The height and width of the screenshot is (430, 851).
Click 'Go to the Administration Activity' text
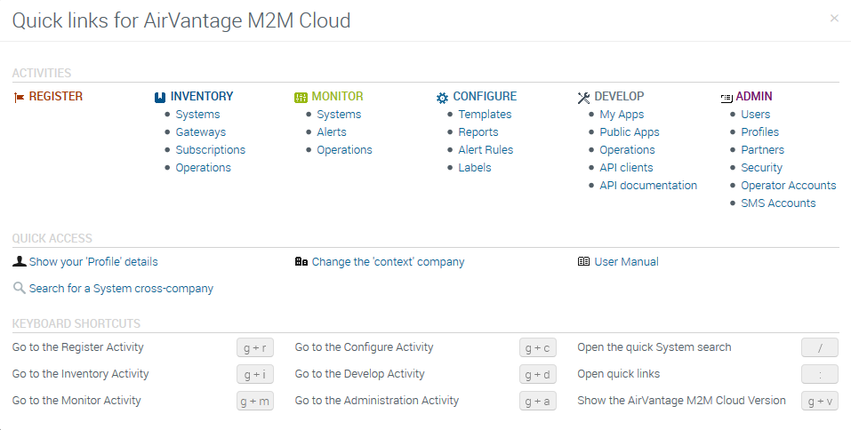click(377, 400)
